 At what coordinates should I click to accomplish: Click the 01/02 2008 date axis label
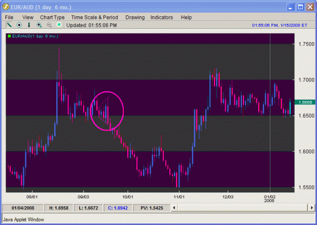click(x=270, y=199)
